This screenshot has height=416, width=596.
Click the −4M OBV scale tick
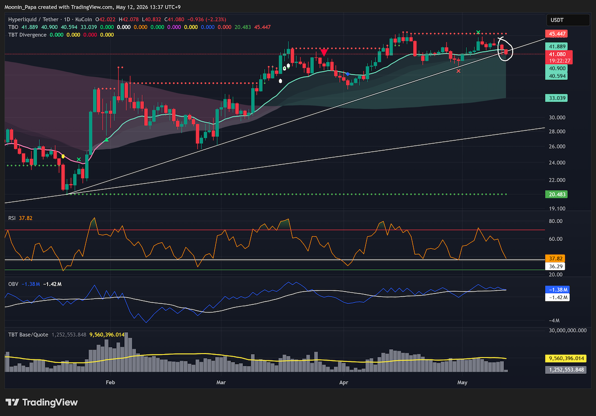click(554, 320)
